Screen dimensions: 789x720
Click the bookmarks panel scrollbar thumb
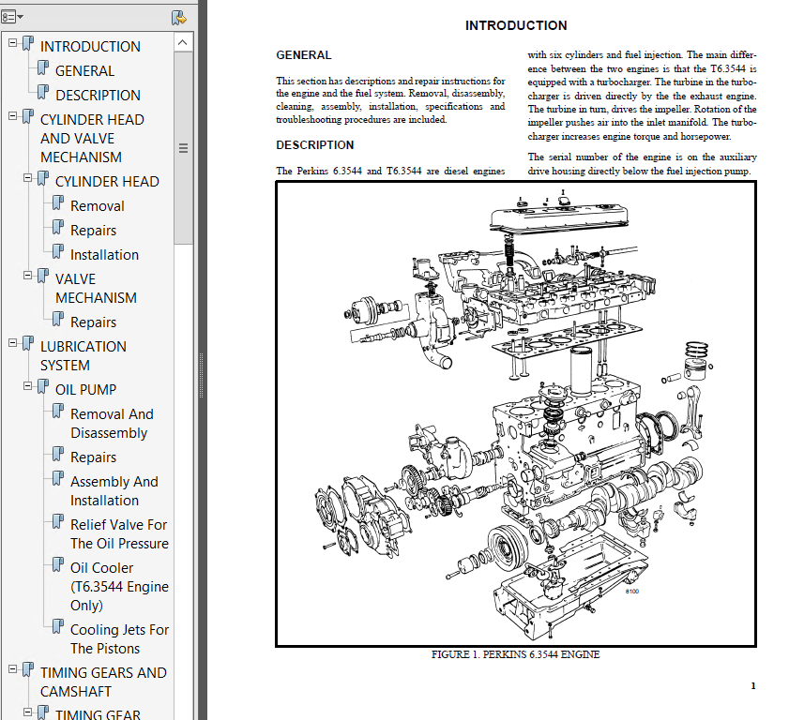[183, 148]
